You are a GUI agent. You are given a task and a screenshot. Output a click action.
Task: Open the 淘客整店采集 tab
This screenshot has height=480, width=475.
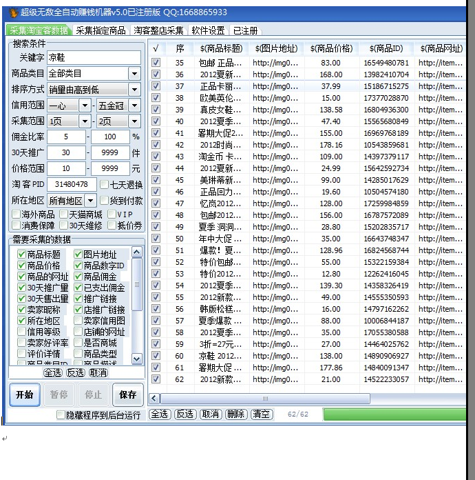[158, 30]
